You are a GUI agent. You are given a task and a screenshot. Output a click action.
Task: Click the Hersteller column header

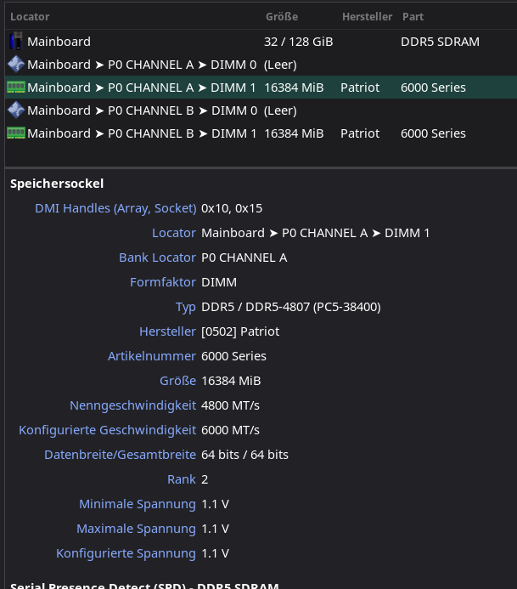367,16
